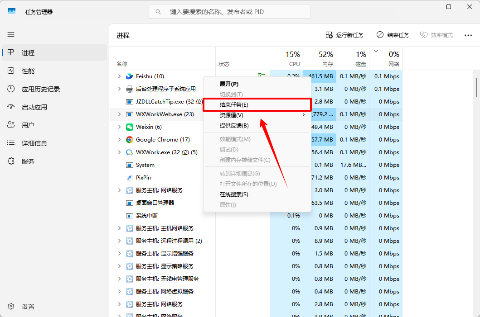This screenshot has height=317, width=480.
Task: Expand the Feishu (10) process group
Action: [x=119, y=76]
